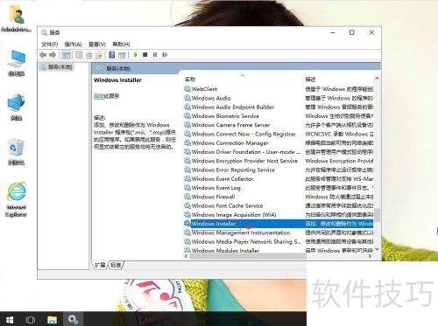Maximize the Services window
Screen dimensions: 438x326
coord(352,32)
